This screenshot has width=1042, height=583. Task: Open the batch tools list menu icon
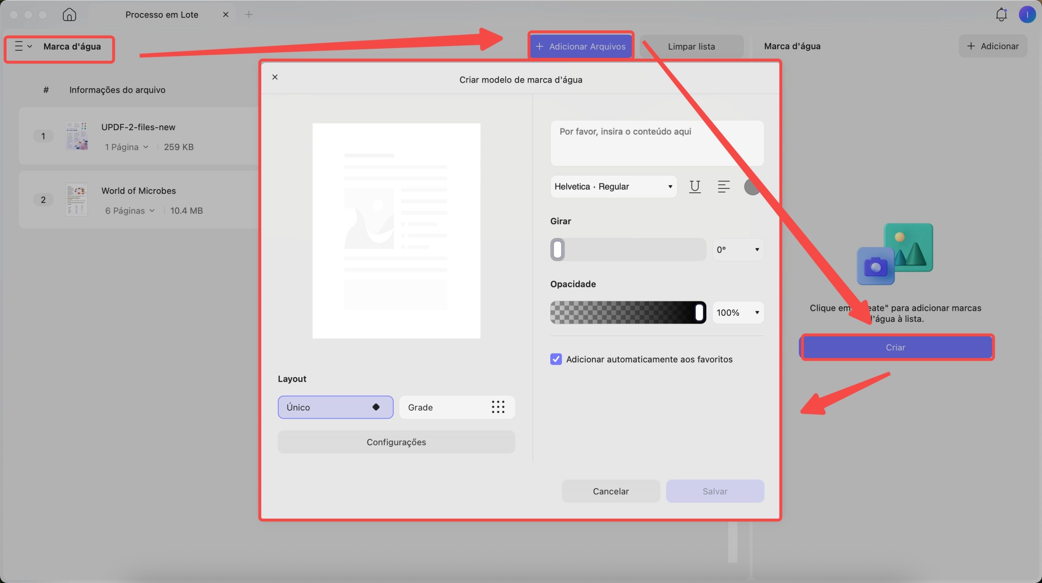click(23, 46)
